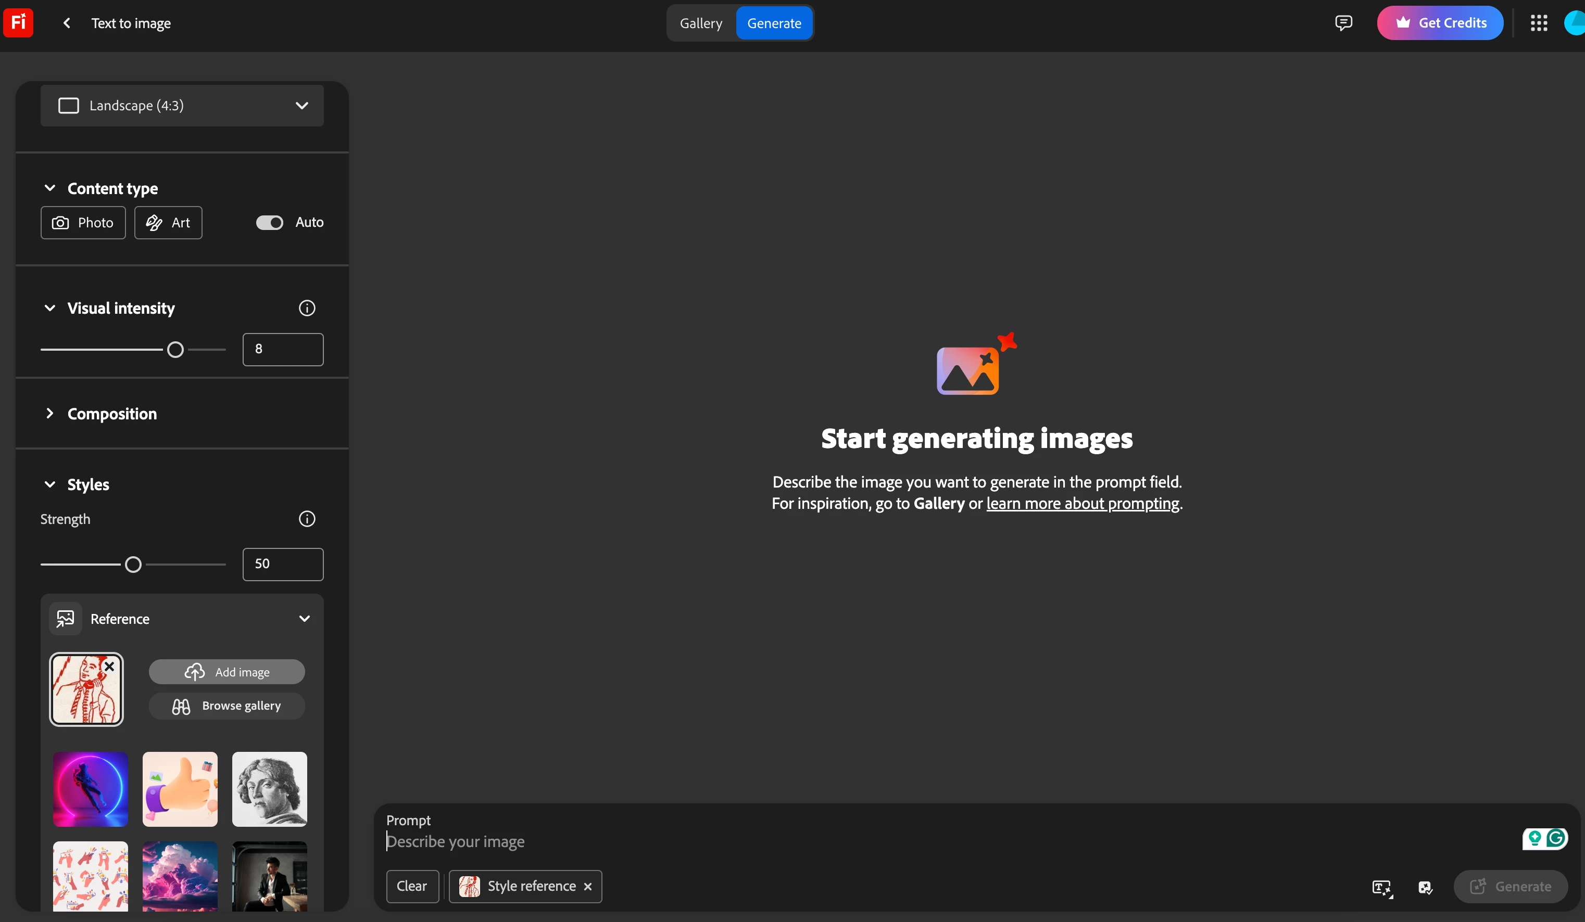Open the feedback chat bubble icon
This screenshot has height=922, width=1585.
tap(1343, 23)
